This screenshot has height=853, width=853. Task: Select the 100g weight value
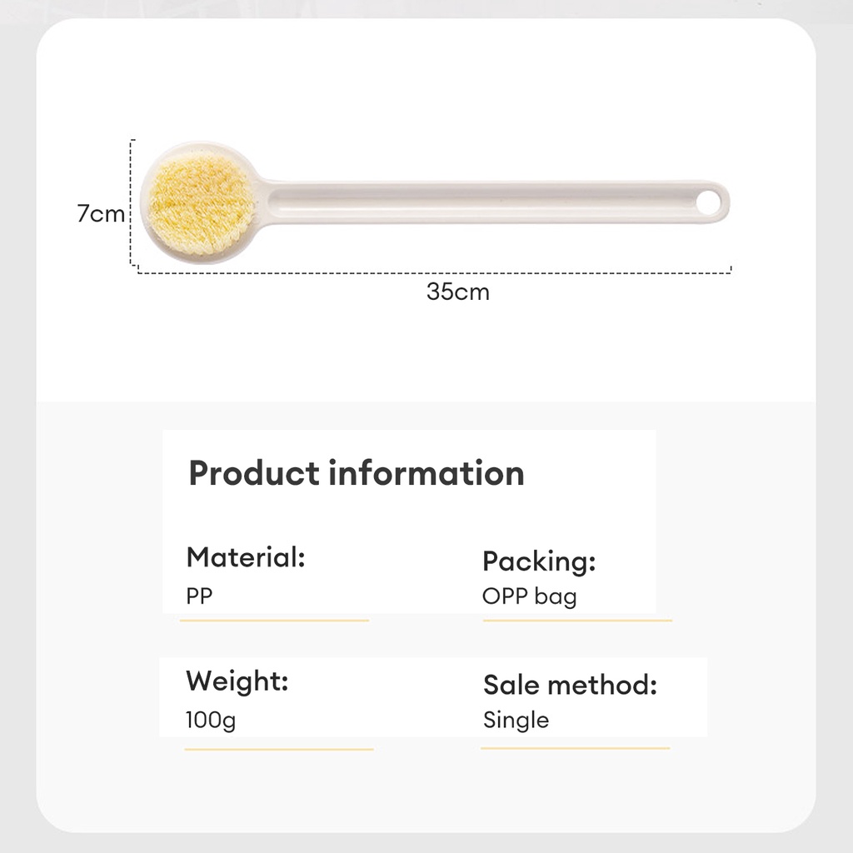pos(211,721)
